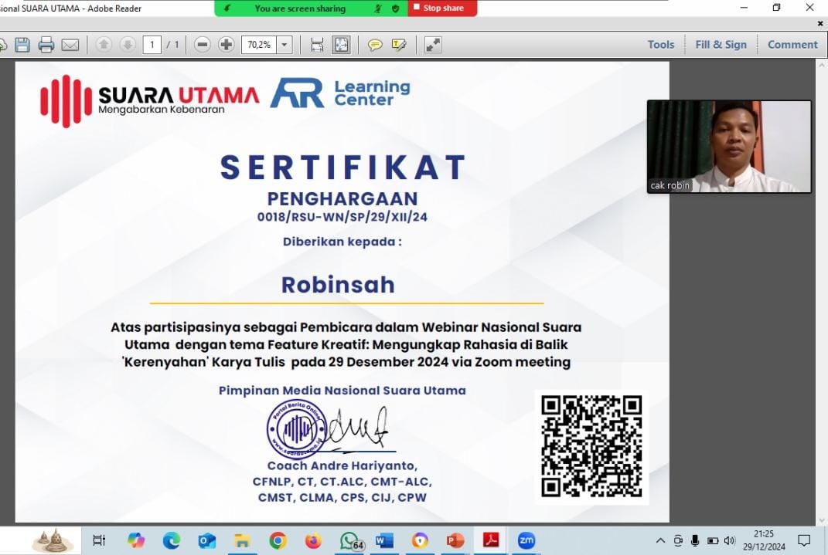Send file by email envelope icon
This screenshot has width=828, height=555.
coord(70,45)
